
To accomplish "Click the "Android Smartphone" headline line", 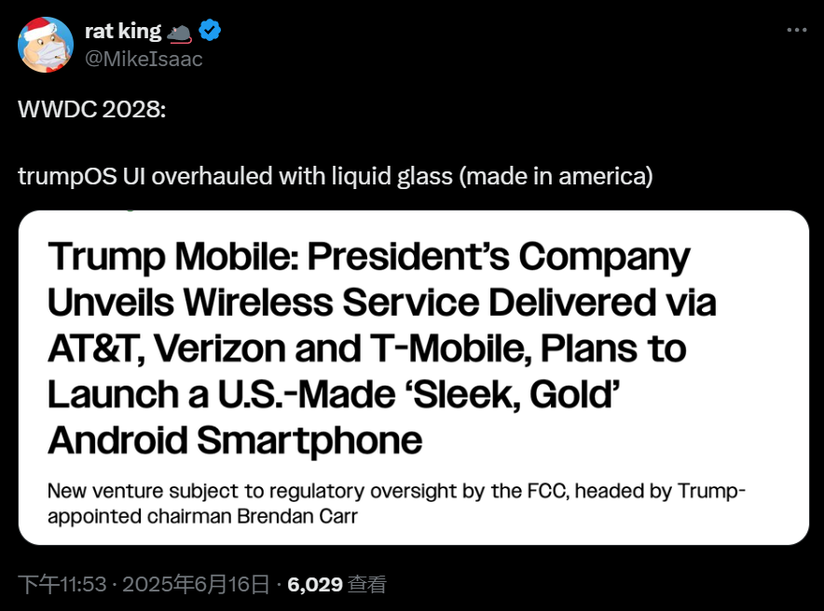I will [x=235, y=439].
